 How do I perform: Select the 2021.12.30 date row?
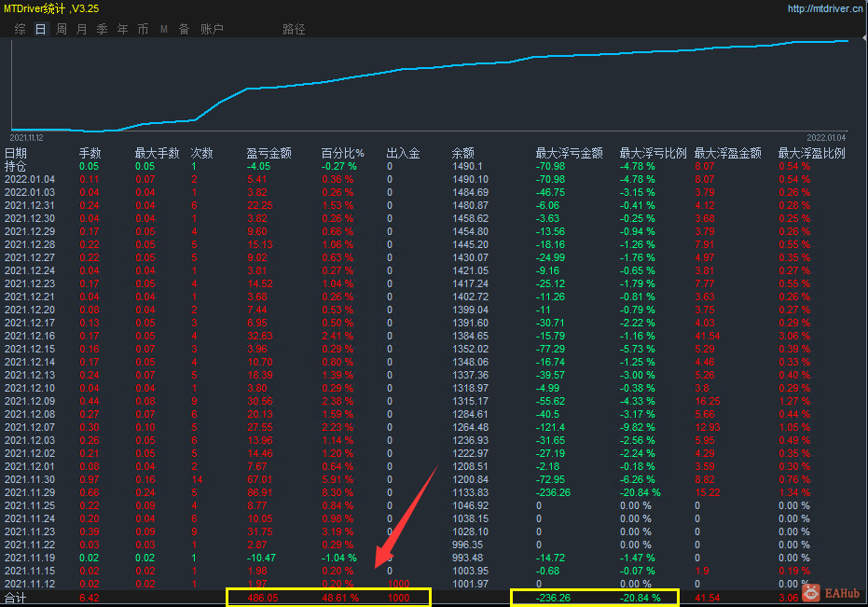30,218
